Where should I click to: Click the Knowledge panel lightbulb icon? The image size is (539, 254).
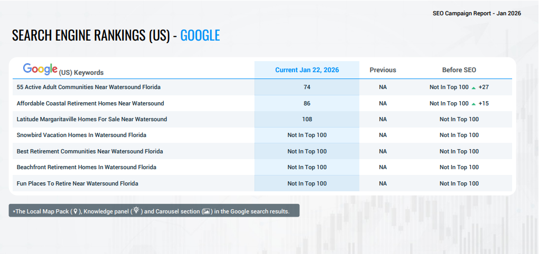[136, 211]
